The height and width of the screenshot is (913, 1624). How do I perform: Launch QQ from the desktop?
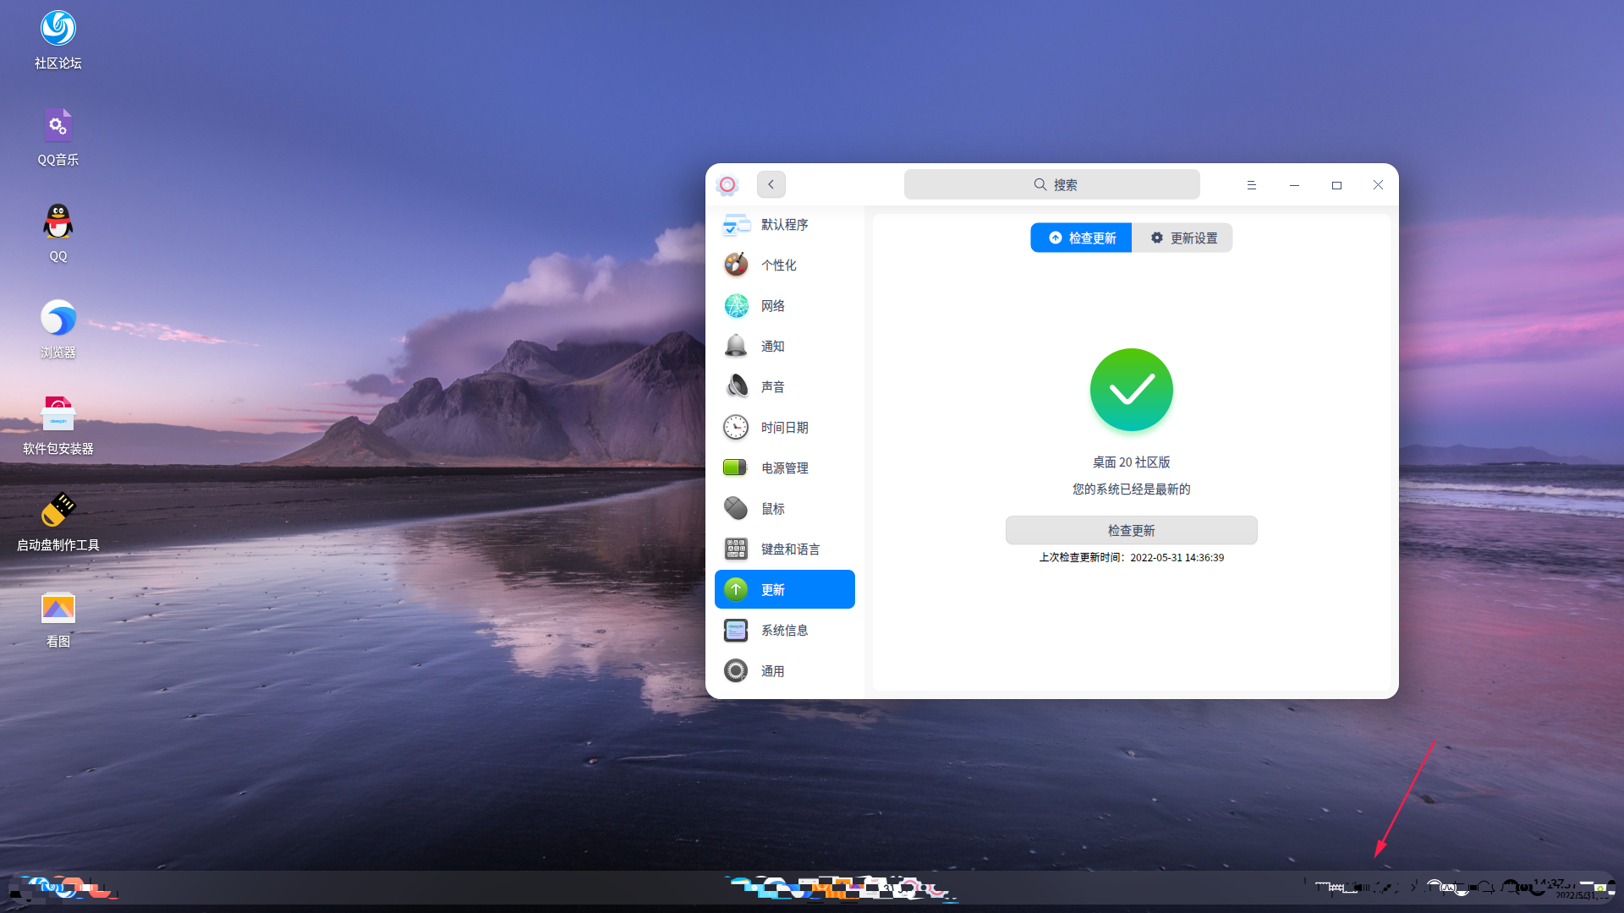tap(58, 221)
